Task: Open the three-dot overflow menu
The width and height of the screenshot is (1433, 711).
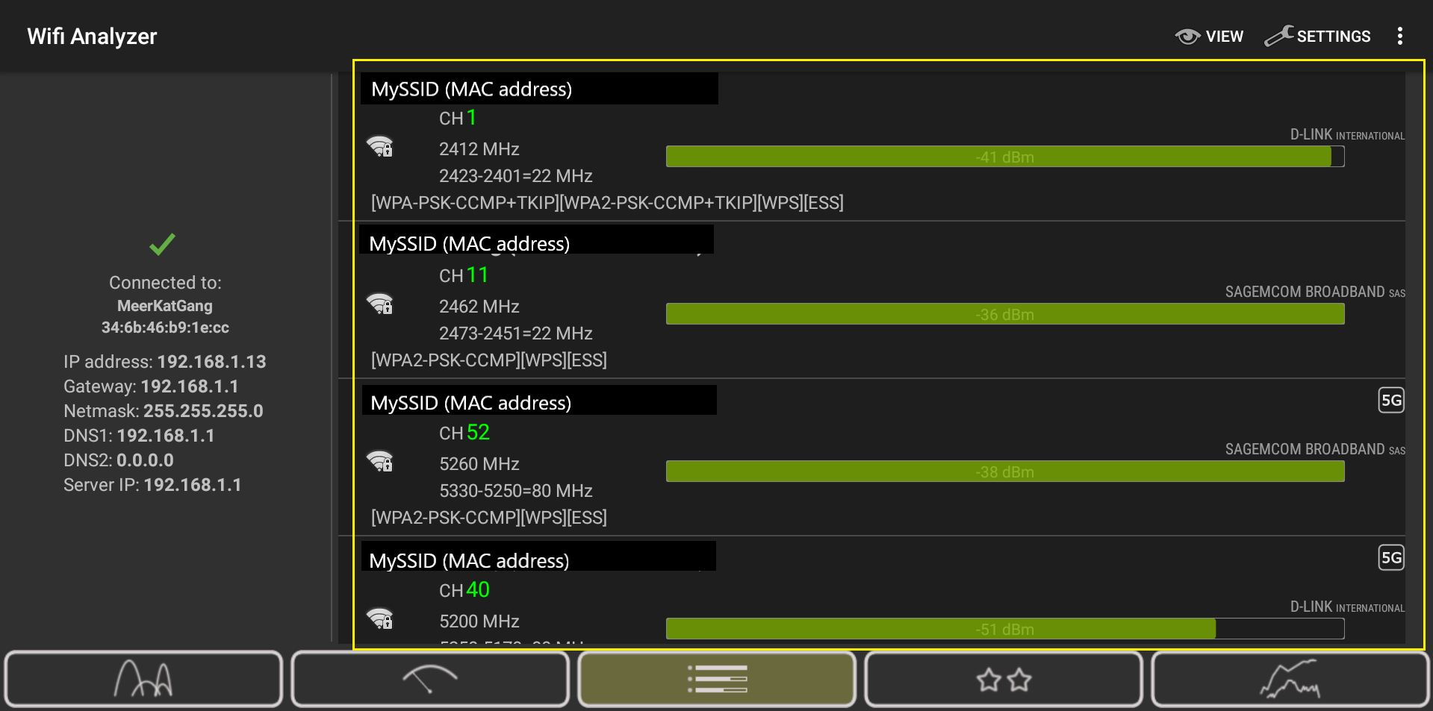Action: click(x=1400, y=36)
